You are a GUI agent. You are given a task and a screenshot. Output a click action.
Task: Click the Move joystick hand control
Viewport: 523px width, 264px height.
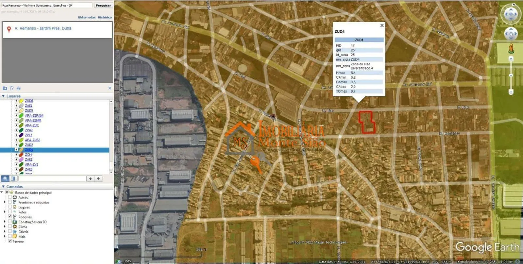(511, 34)
